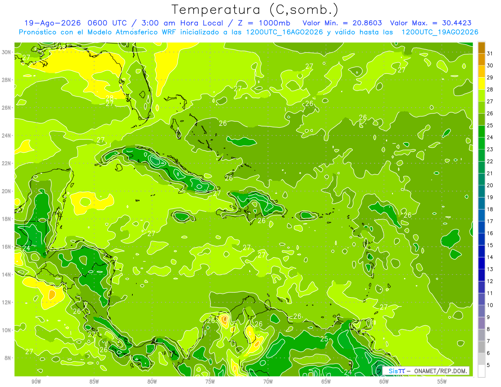Viewport: 501px width, 387px height.
Task: Click the "18N" latitude axis label
Action: click(7, 219)
